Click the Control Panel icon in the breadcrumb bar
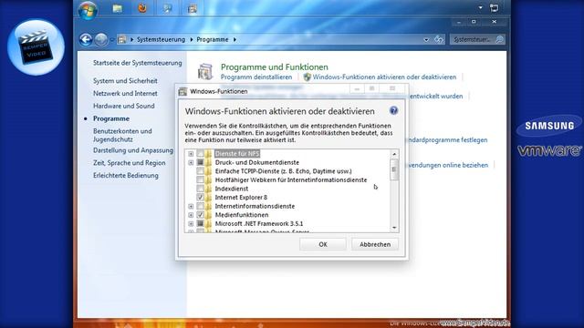The height and width of the screenshot is (328, 584). click(121, 39)
